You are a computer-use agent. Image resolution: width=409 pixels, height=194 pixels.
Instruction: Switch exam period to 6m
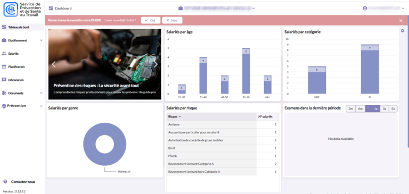(x=360, y=109)
